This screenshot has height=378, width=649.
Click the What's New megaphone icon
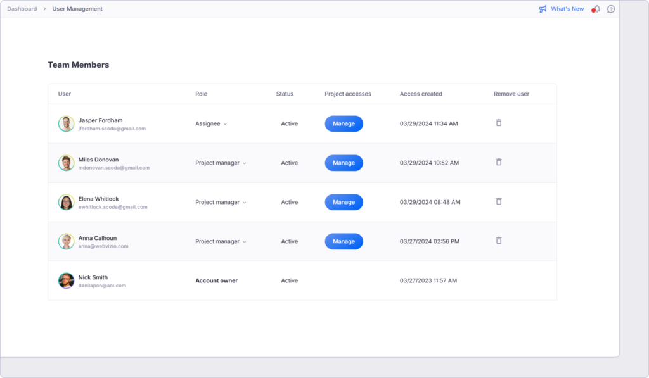coord(543,9)
